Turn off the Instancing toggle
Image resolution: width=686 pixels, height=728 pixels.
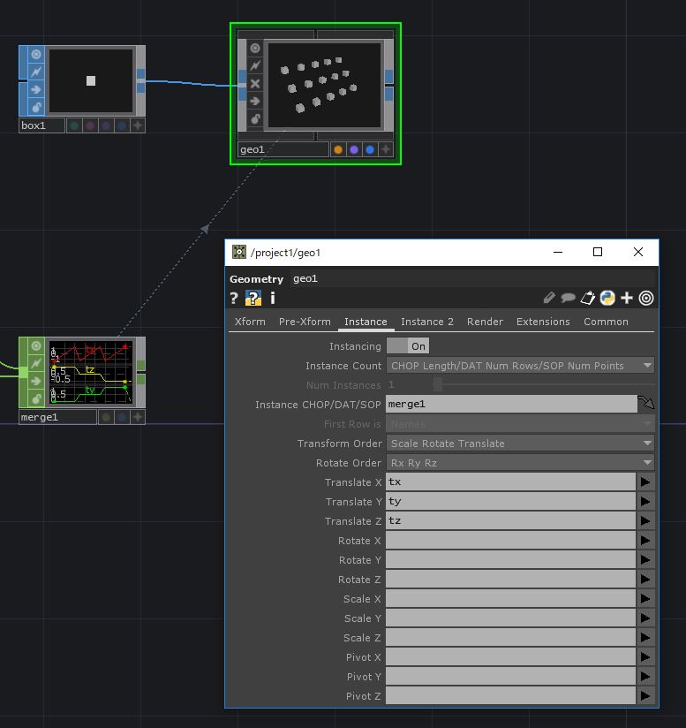tap(408, 346)
